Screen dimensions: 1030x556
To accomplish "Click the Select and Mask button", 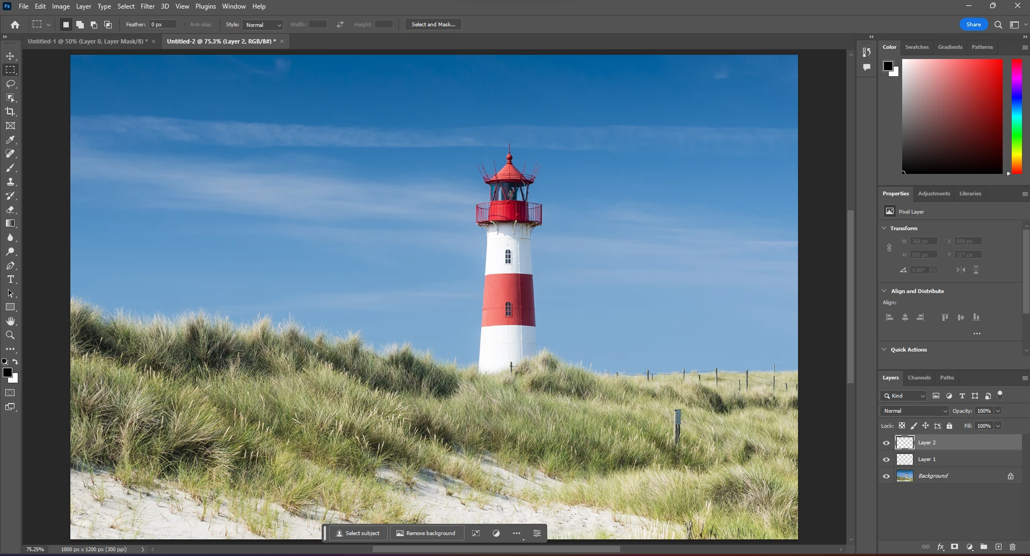I will pos(433,25).
